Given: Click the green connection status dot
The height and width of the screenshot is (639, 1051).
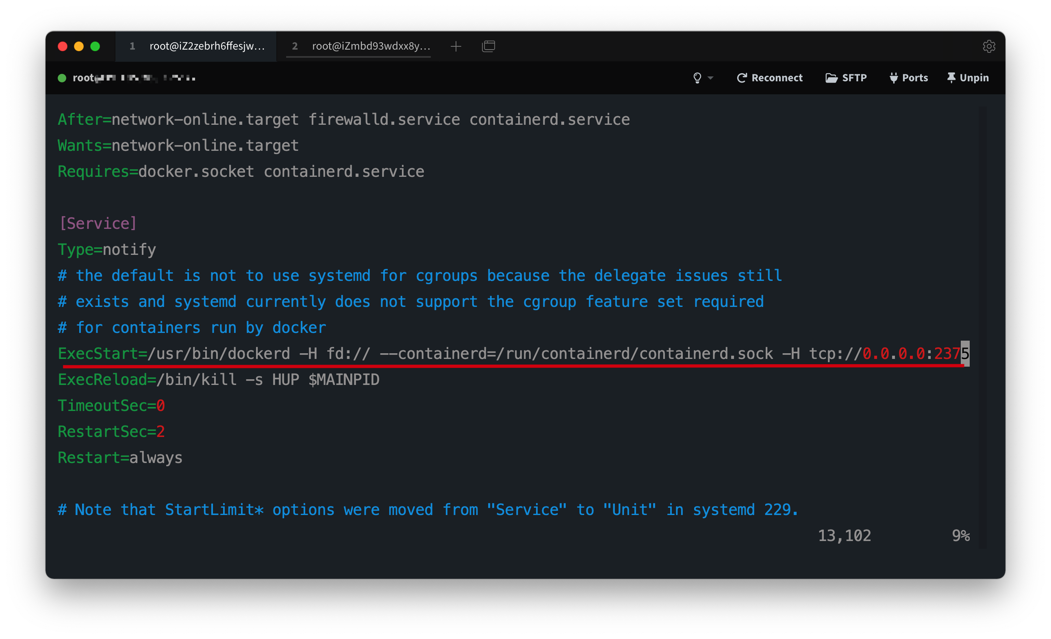Looking at the screenshot, I should 62,78.
